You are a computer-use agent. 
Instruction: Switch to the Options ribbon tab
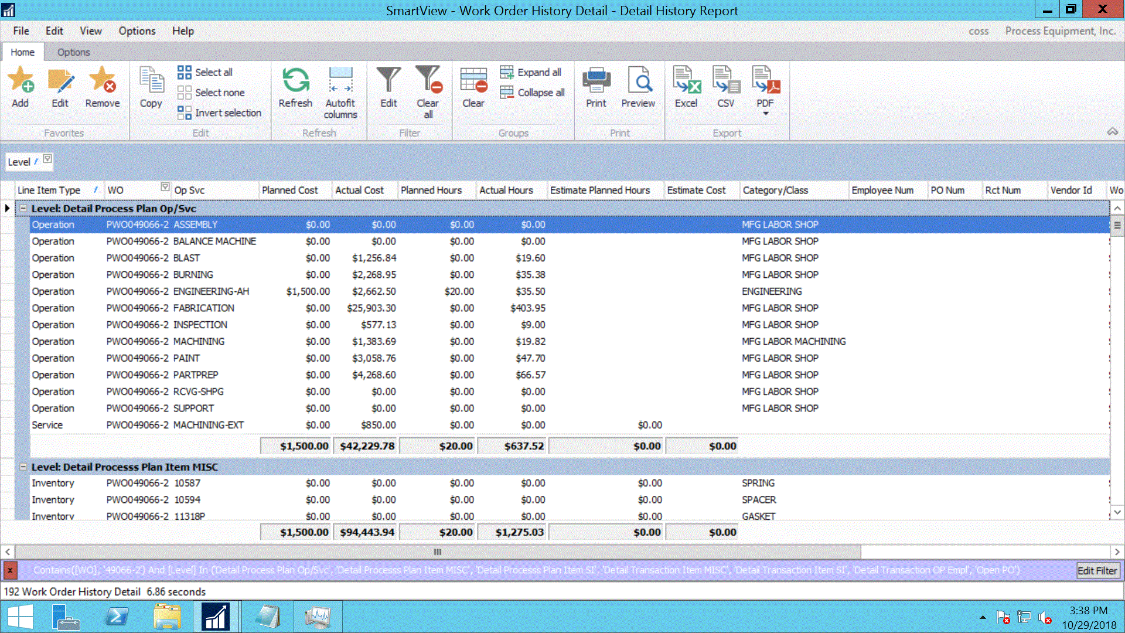[x=74, y=52]
